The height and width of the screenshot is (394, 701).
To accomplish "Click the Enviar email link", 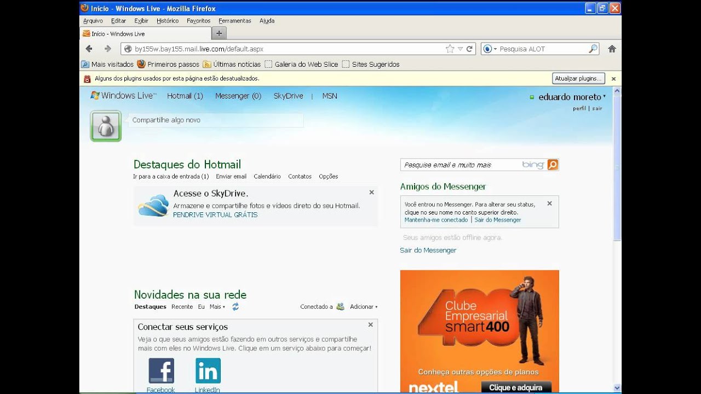I will click(231, 176).
